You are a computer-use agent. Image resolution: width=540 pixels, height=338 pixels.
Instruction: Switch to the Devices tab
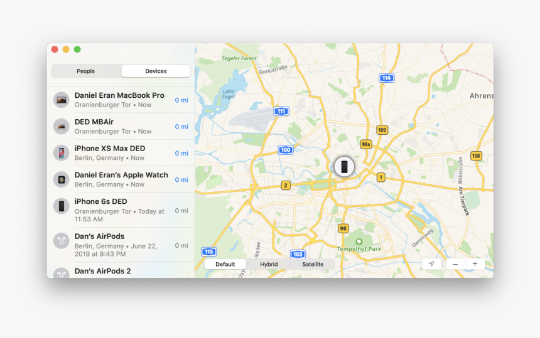point(156,71)
